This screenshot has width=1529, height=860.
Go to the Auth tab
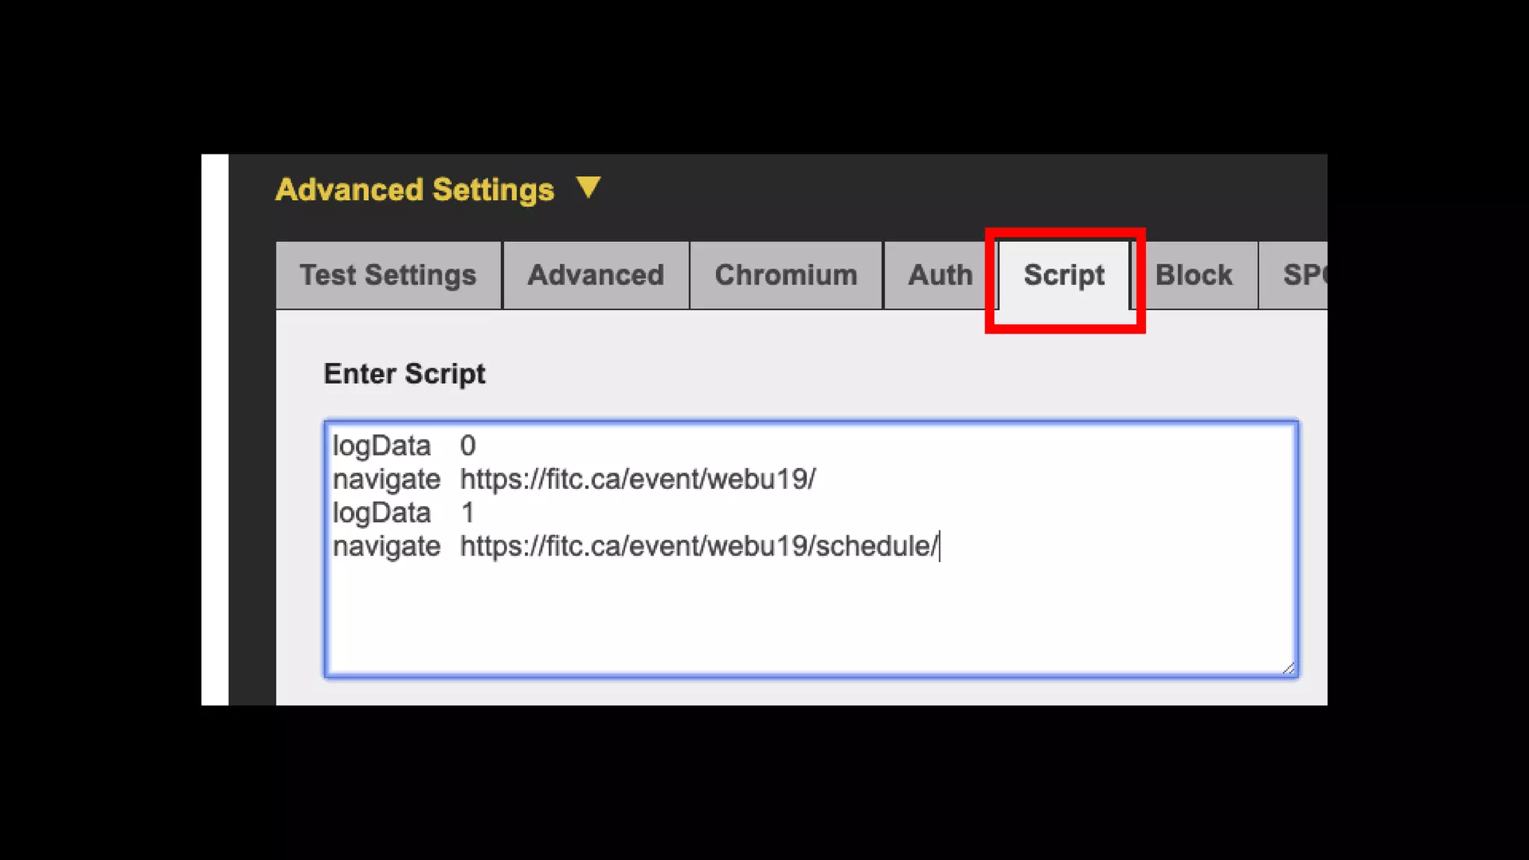coord(940,275)
